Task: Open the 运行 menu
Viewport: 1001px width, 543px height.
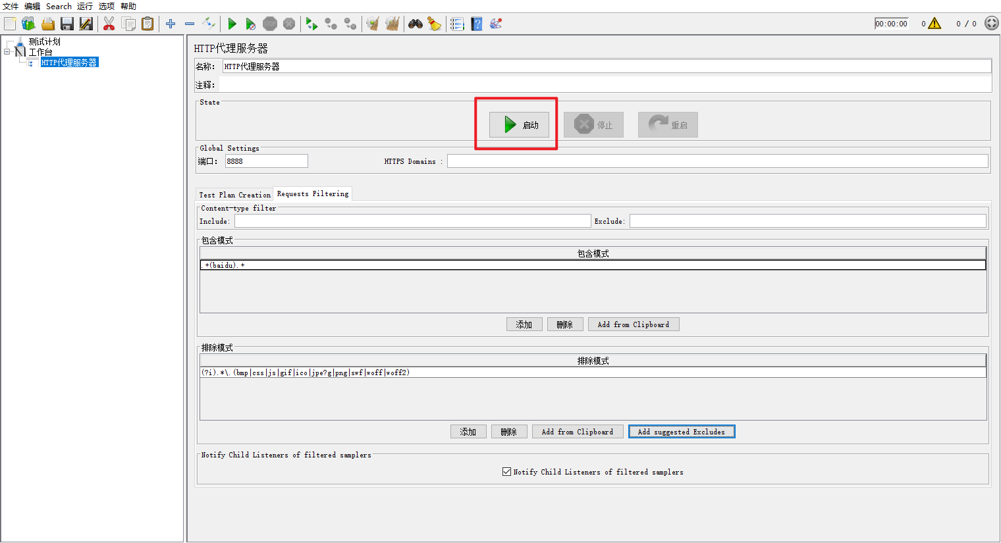Action: click(x=85, y=6)
